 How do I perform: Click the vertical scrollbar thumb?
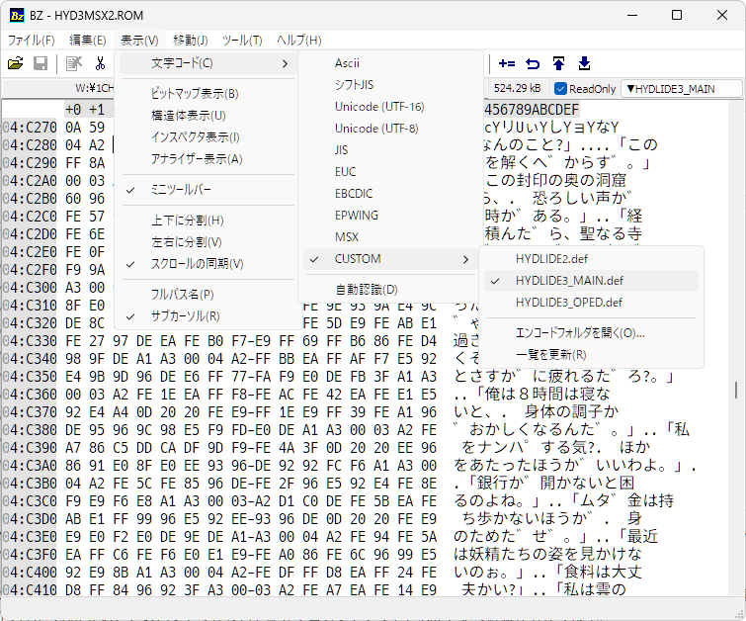737,390
